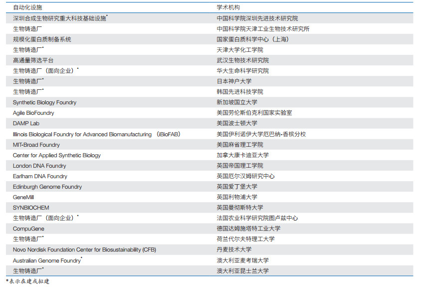The width and height of the screenshot is (421, 287).
Task: Click the cell '日本神户大学'
Action: tap(234, 81)
